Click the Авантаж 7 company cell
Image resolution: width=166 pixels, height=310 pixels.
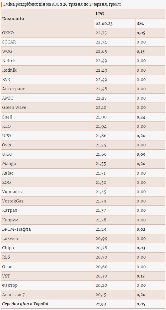[47, 295]
